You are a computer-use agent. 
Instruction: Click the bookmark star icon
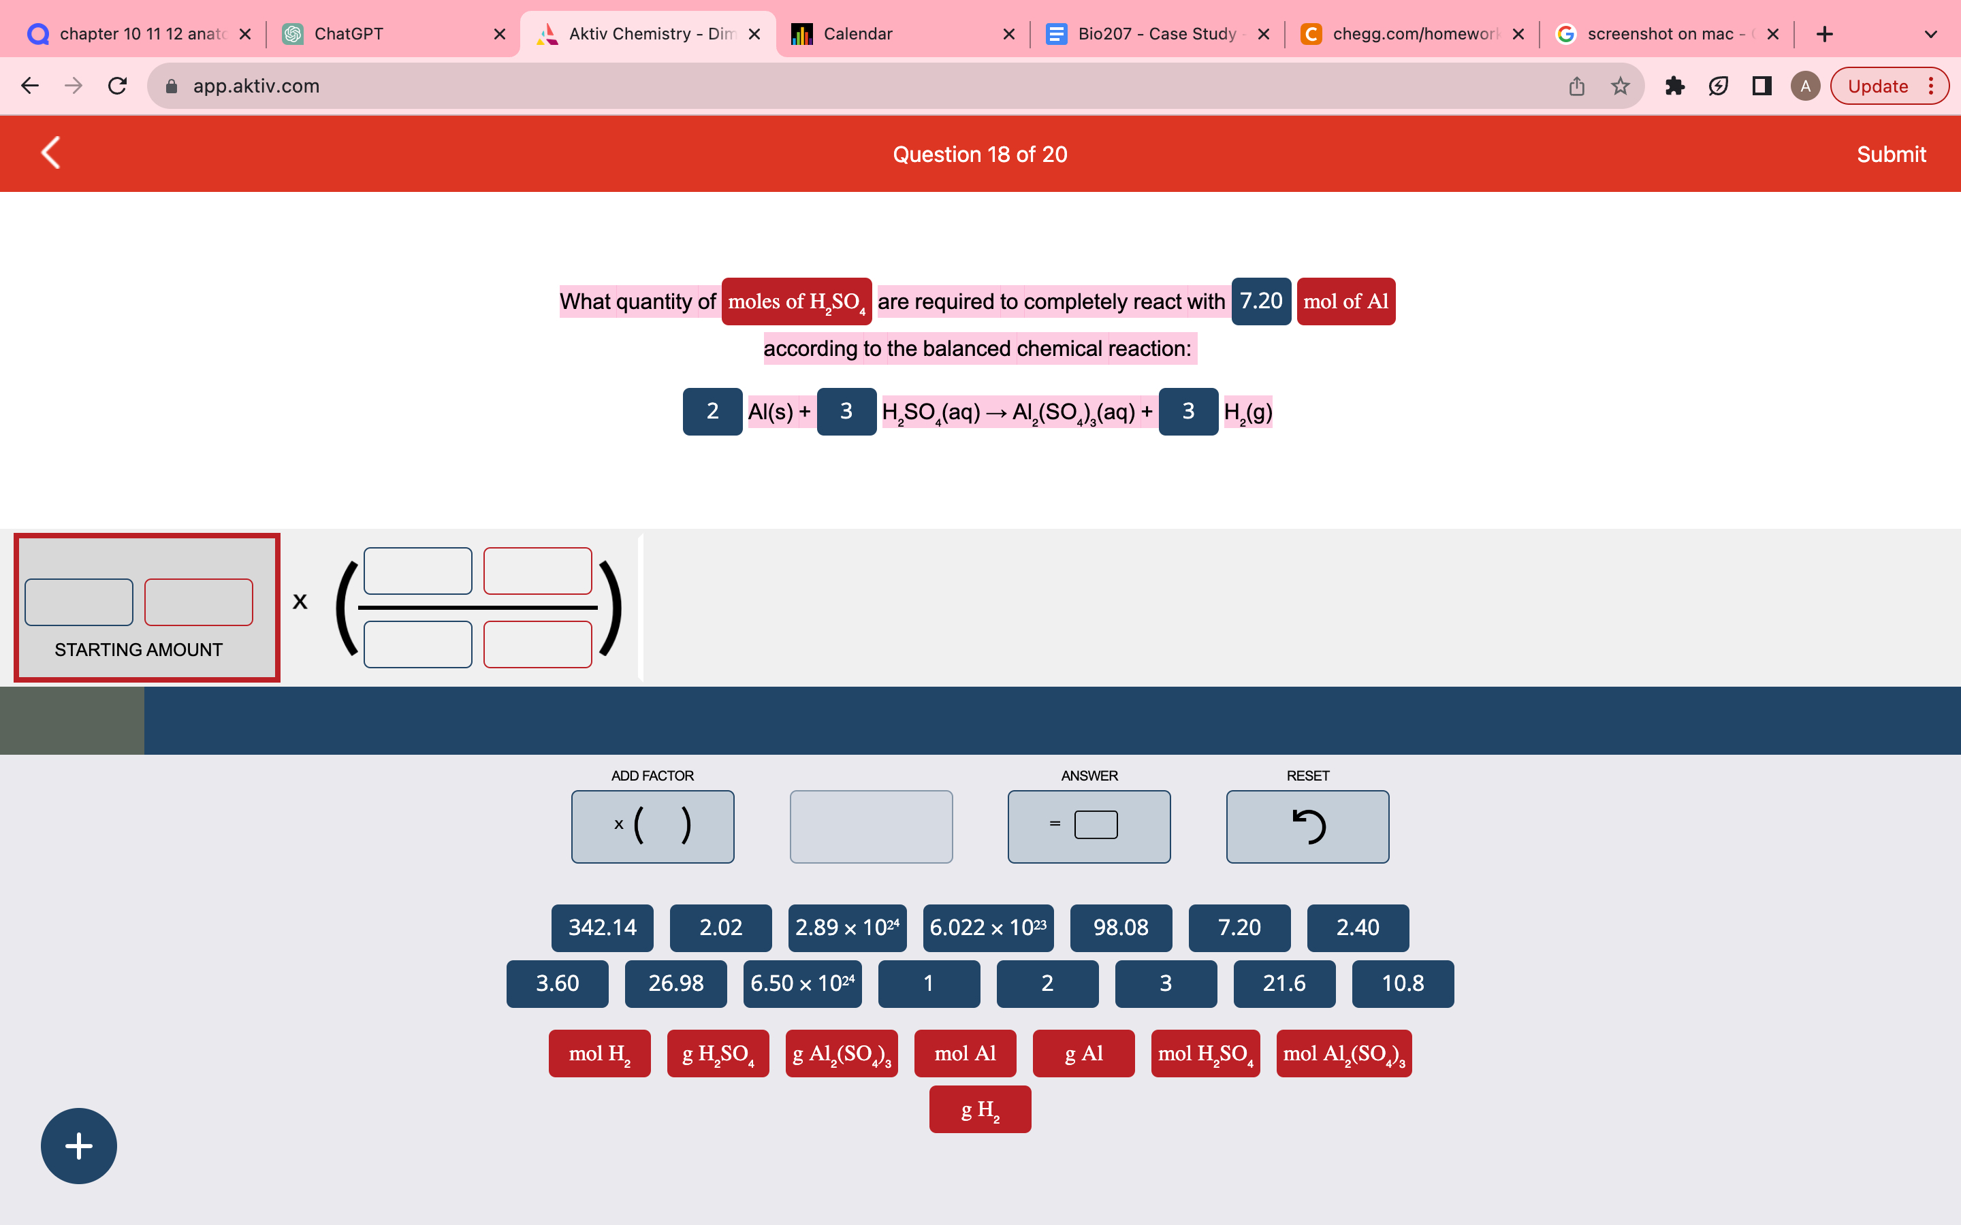click(x=1619, y=86)
